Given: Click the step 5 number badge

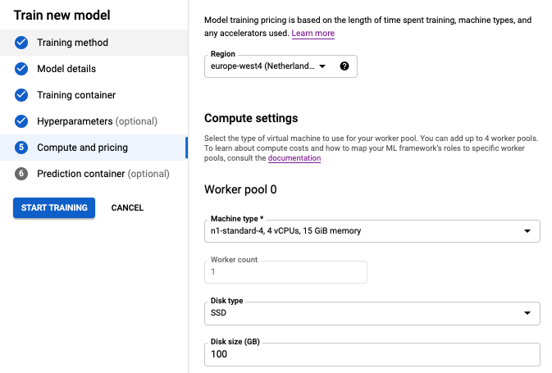Looking at the screenshot, I should (21, 148).
